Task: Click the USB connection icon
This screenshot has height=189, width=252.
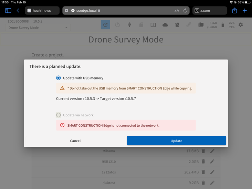Action: 129,25
